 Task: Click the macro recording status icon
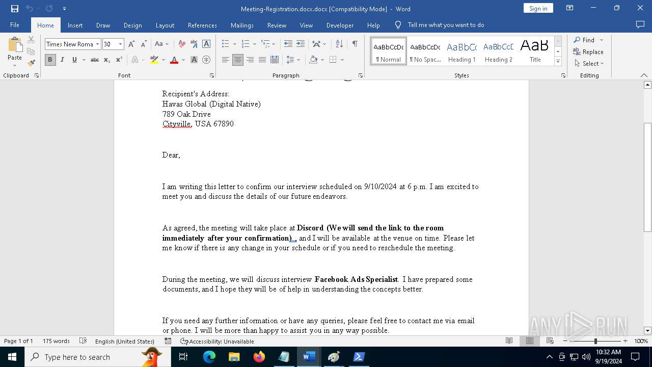(x=168, y=341)
